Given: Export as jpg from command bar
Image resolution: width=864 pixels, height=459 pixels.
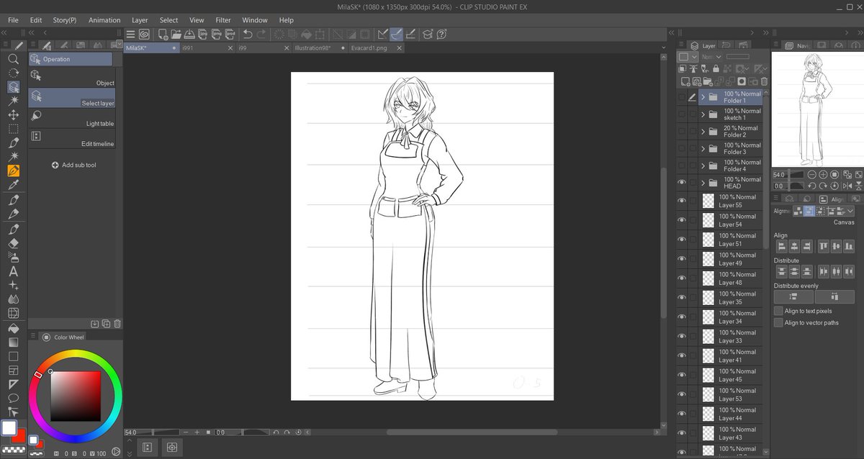Looking at the screenshot, I should [204, 34].
